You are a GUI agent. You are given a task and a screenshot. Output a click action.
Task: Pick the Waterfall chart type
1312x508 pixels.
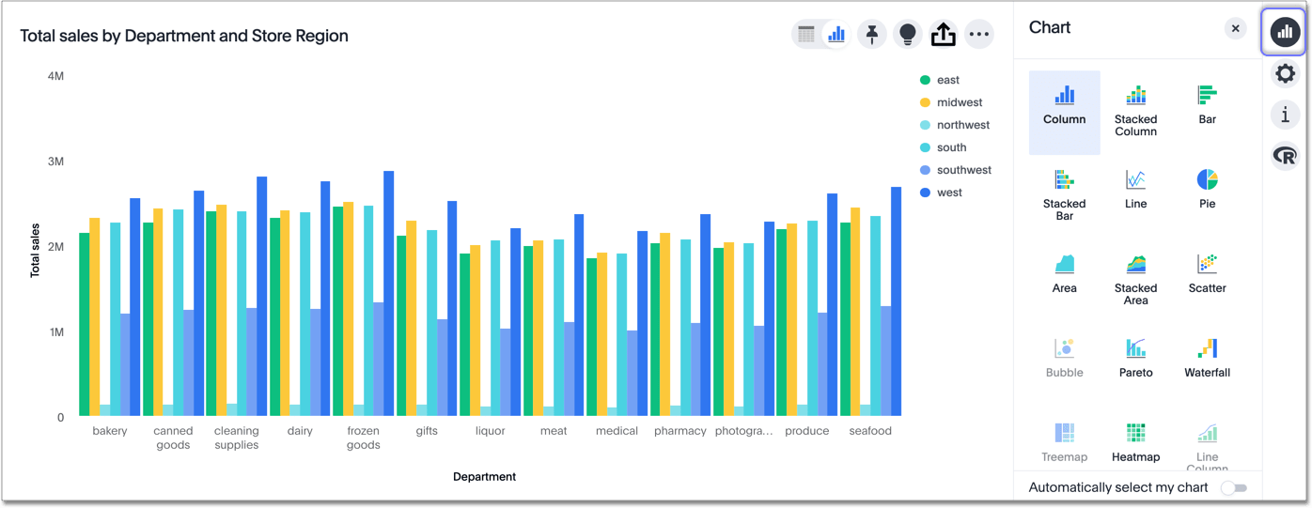(1207, 358)
